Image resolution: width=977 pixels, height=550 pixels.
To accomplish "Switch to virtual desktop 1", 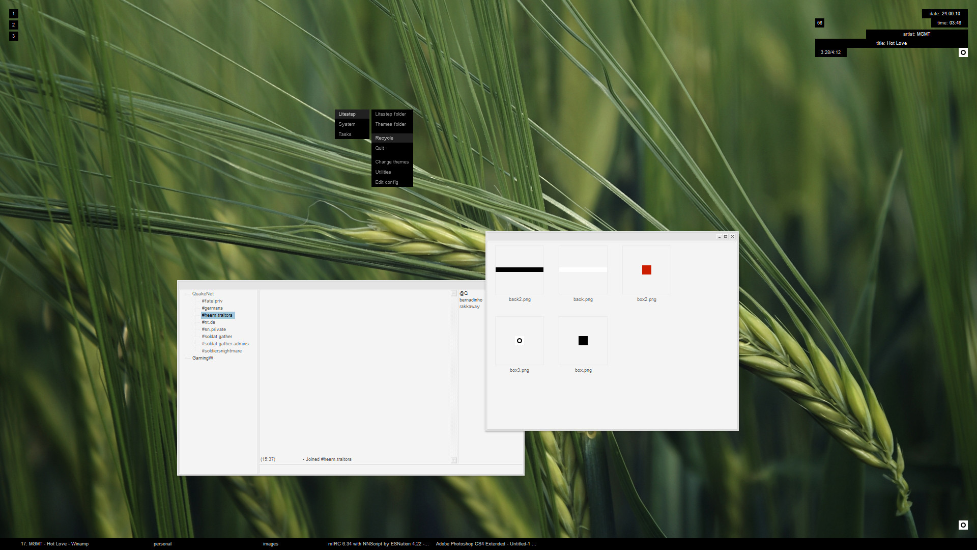I will [x=14, y=14].
